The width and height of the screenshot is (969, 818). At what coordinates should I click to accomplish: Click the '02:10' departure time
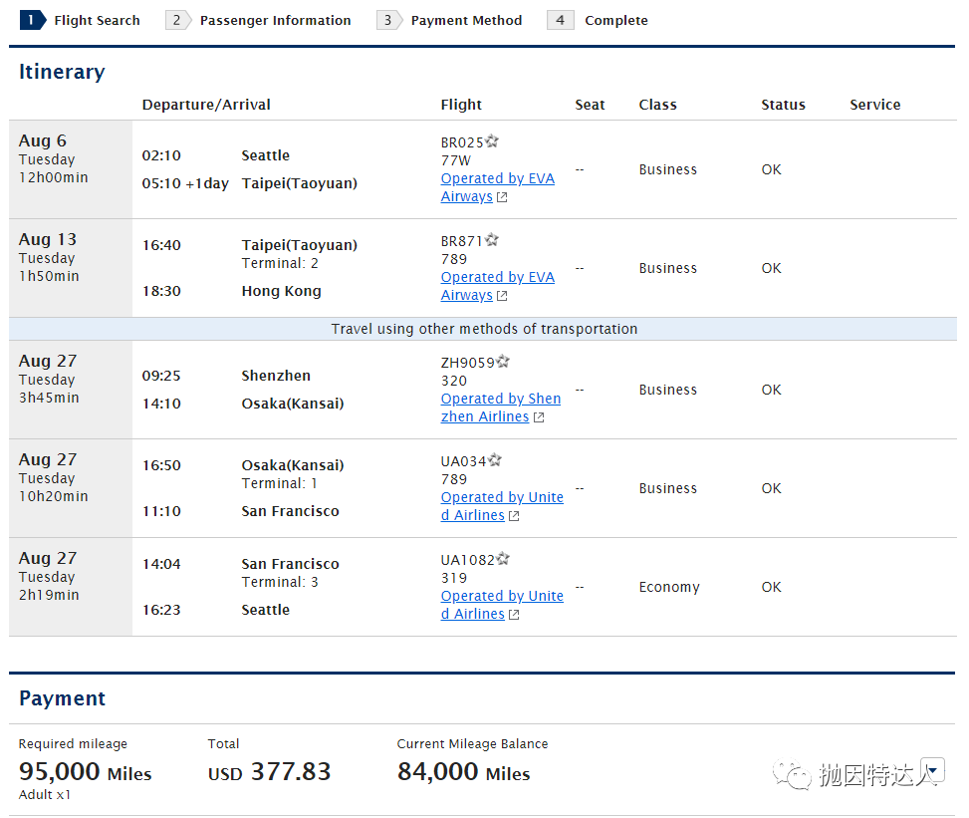pos(161,155)
